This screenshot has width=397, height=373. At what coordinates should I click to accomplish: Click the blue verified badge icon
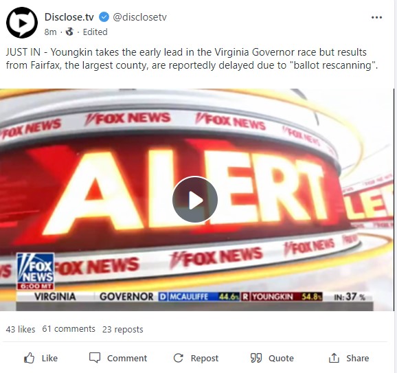click(x=104, y=17)
